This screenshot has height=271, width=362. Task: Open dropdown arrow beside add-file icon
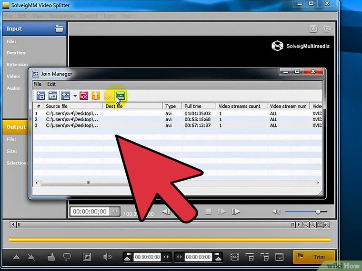coord(75,96)
